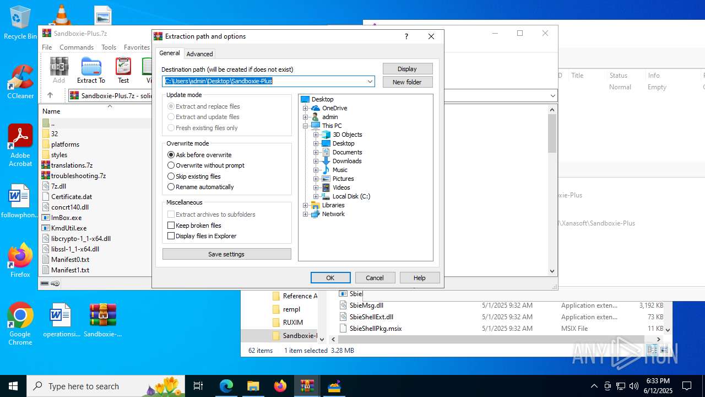Image resolution: width=705 pixels, height=397 pixels.
Task: Select SbieShellPkg.msix in the Explorer window
Action: (x=376, y=329)
